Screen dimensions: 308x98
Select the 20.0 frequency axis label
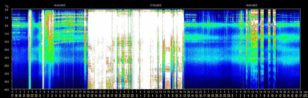coord(6,50)
